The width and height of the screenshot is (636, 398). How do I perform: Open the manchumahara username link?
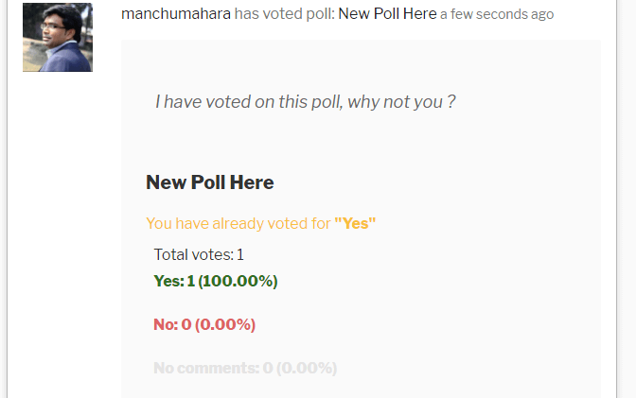point(176,14)
